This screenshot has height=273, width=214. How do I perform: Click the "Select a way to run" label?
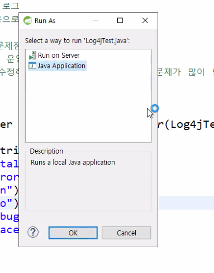pyautogui.click(x=77, y=40)
